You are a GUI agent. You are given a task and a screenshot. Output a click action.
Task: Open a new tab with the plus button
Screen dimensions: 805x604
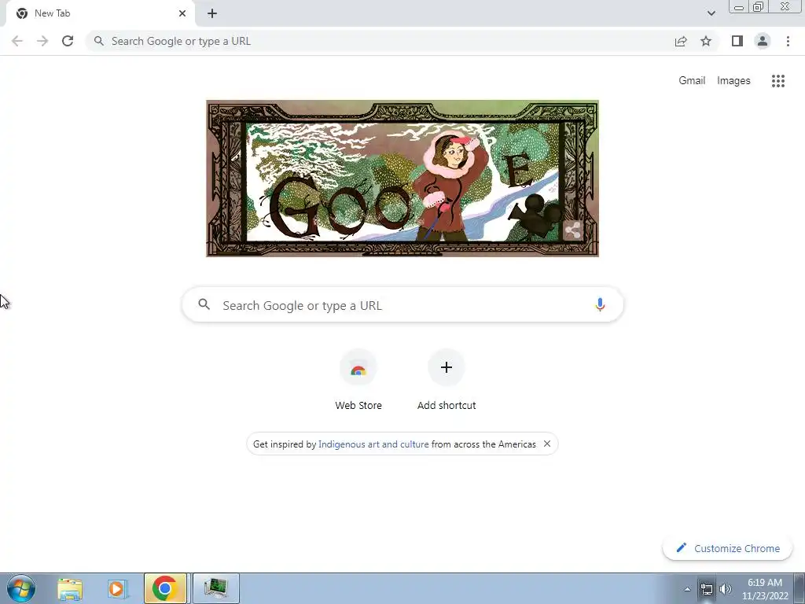212,13
